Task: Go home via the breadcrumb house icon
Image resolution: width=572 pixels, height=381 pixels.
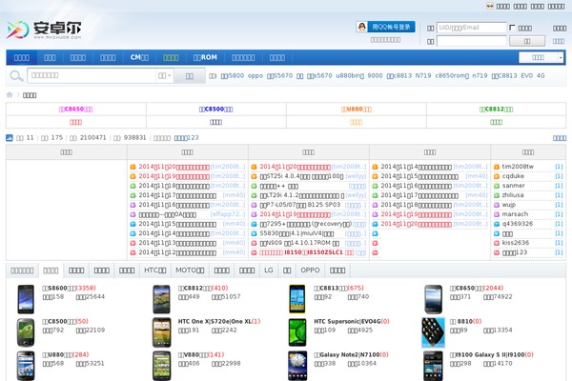Action: pos(10,95)
